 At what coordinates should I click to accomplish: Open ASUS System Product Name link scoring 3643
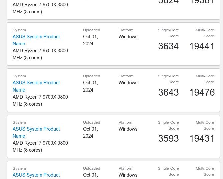[x=36, y=86]
